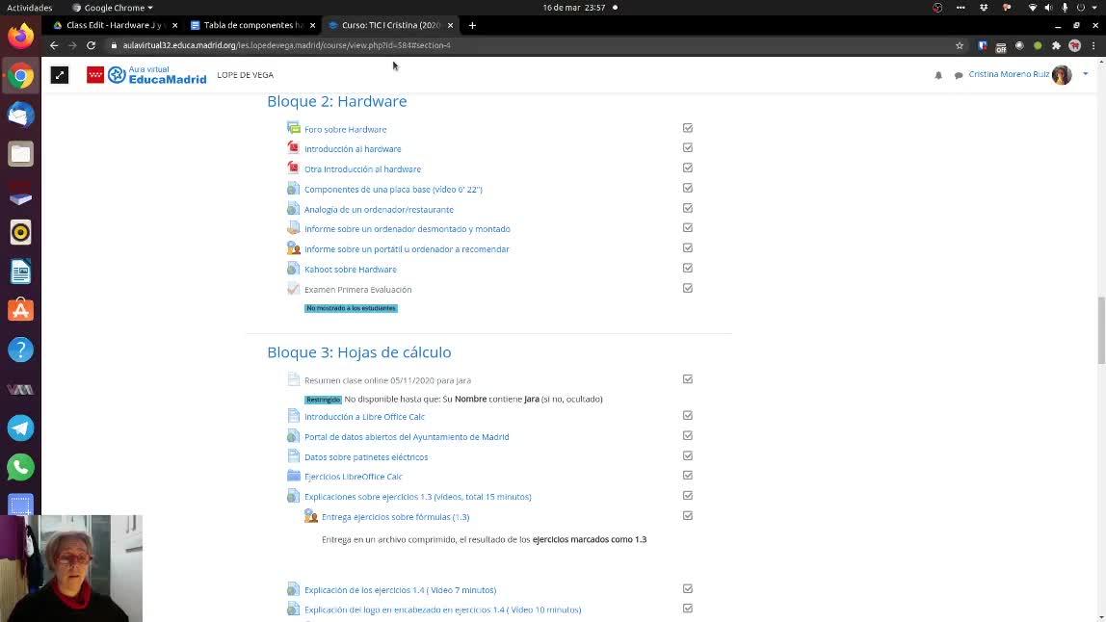The width and height of the screenshot is (1106, 622).
Task: Open the clock and calendar menu
Action: (x=574, y=8)
